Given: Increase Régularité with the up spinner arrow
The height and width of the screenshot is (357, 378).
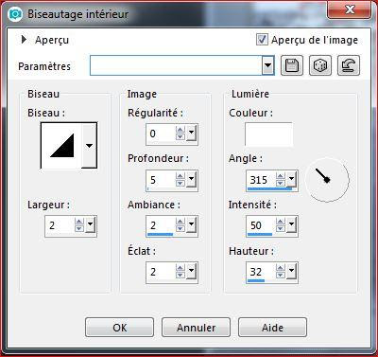Looking at the screenshot, I should pos(180,130).
